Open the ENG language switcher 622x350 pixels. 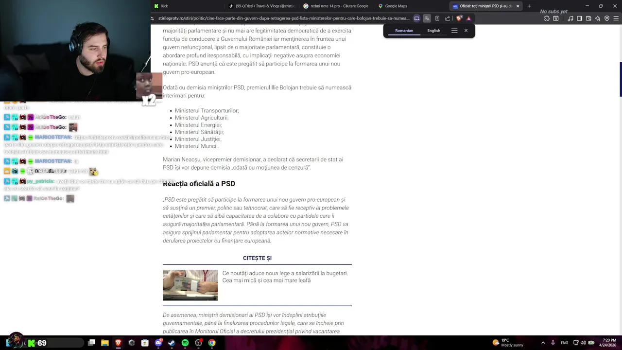(564, 343)
